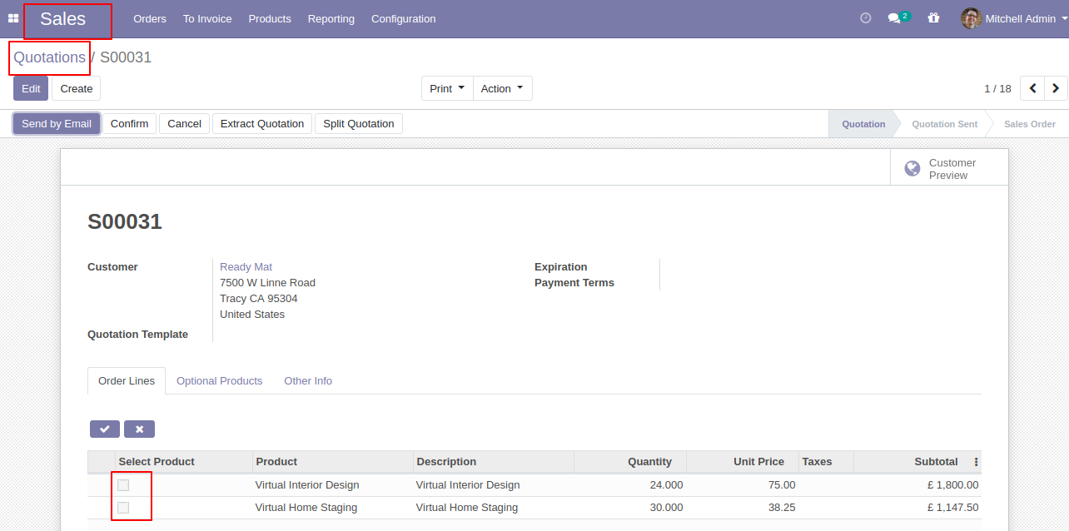This screenshot has width=1069, height=531.
Task: Click the cross deselect-all button
Action: [139, 429]
